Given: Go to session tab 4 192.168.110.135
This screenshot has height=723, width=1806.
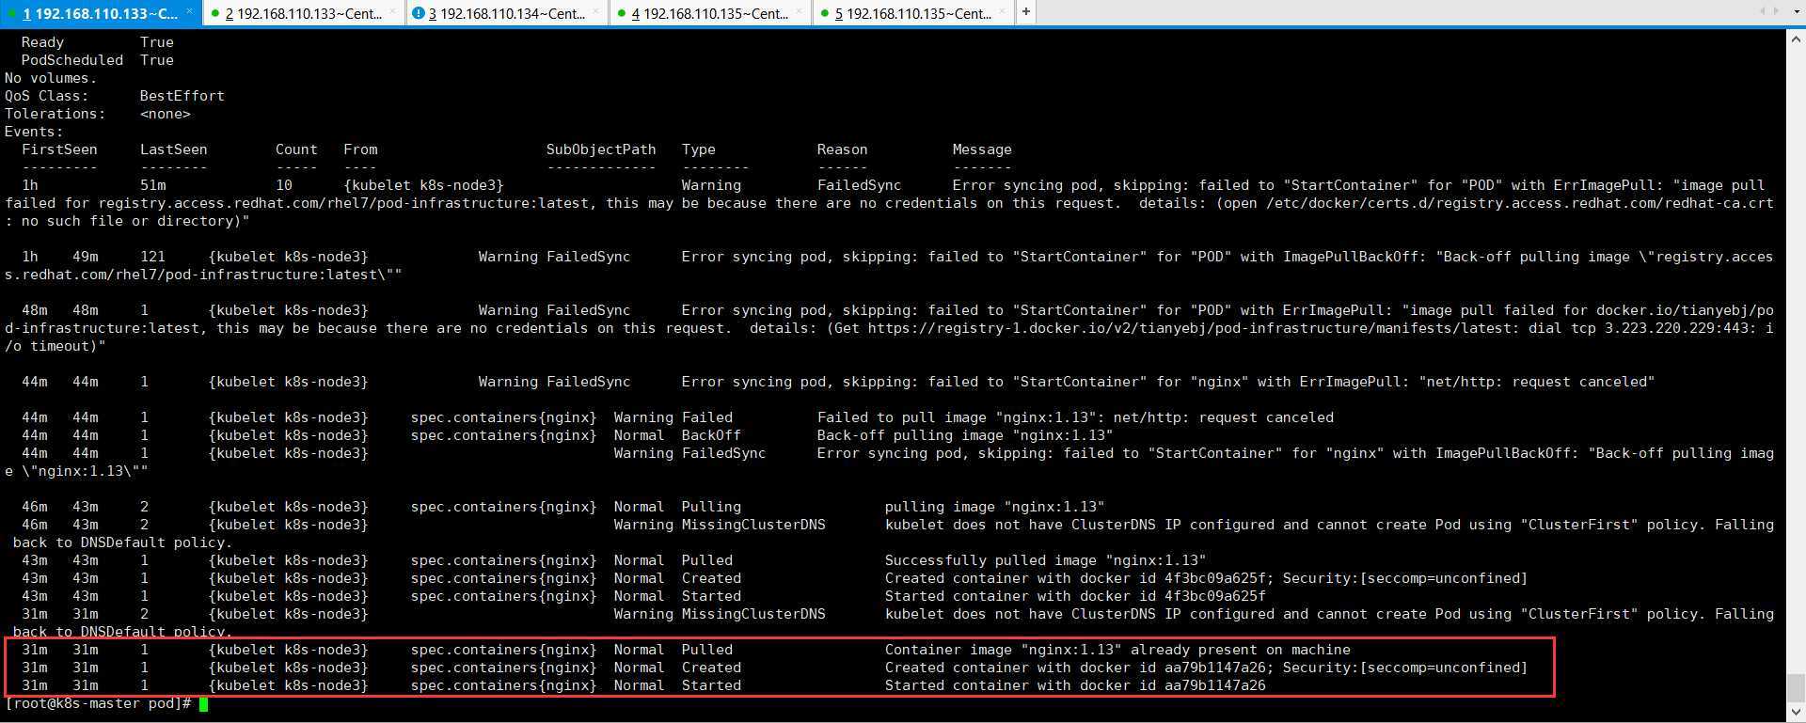Looking at the screenshot, I should (710, 13).
